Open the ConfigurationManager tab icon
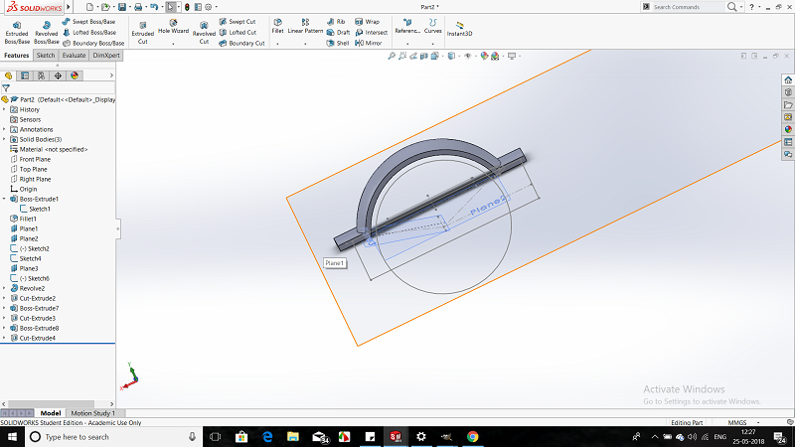 [41, 74]
